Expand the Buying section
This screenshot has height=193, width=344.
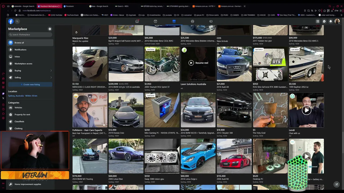click(x=30, y=70)
